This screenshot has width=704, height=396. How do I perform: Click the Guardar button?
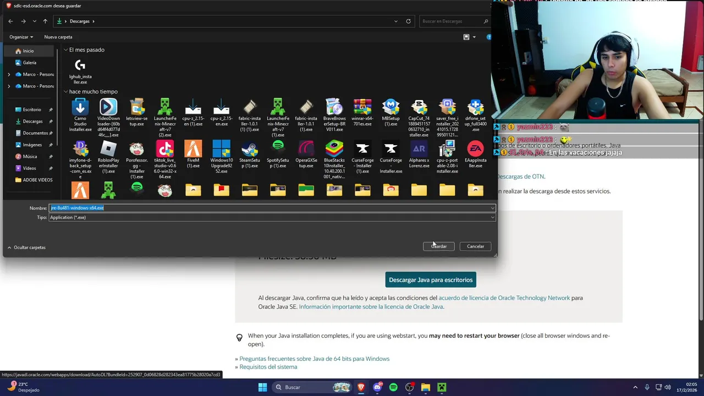tap(439, 246)
